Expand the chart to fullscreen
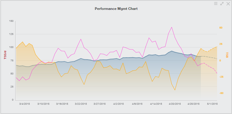 pos(222,4)
